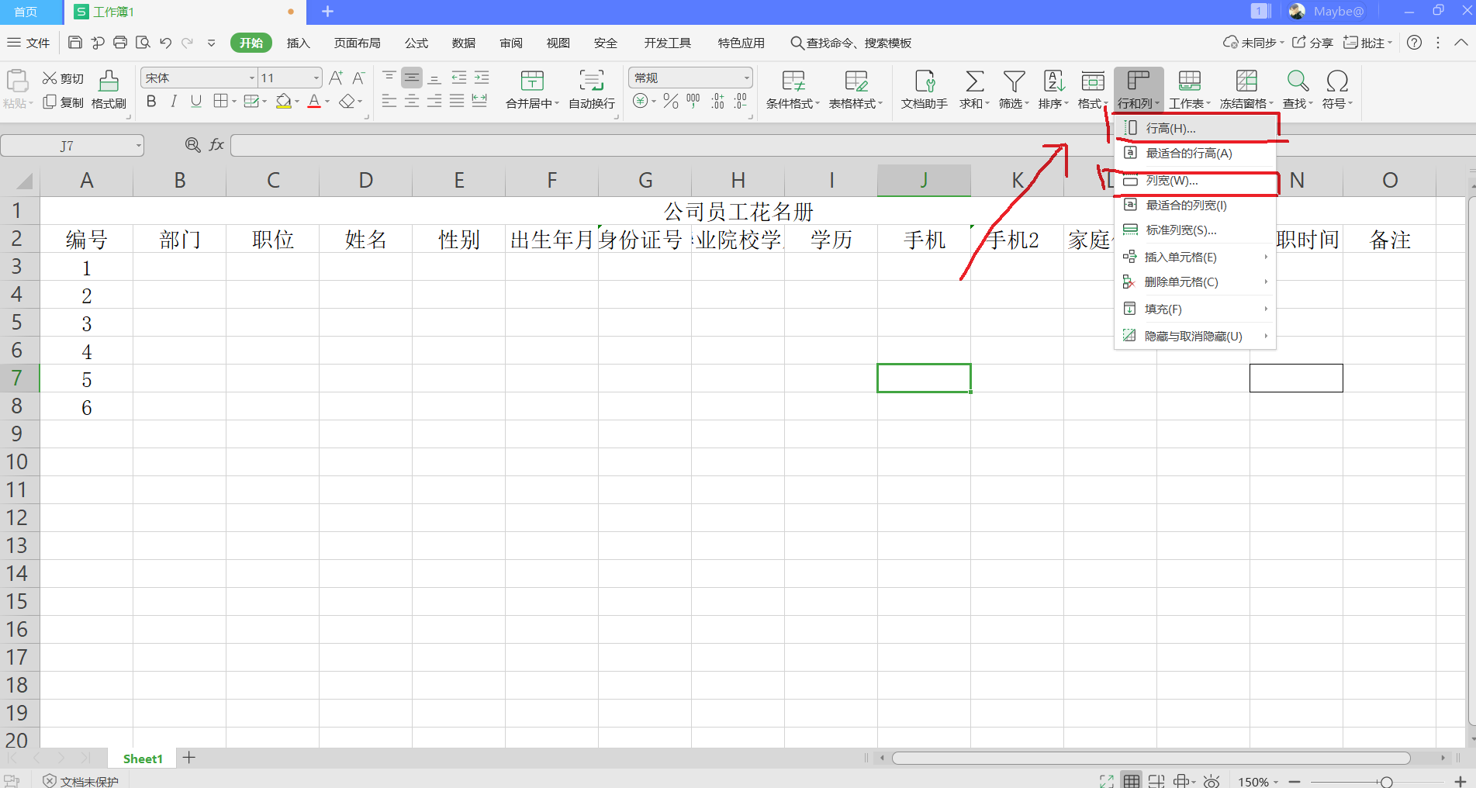Click the Sum (求和) sigma icon

[x=975, y=81]
